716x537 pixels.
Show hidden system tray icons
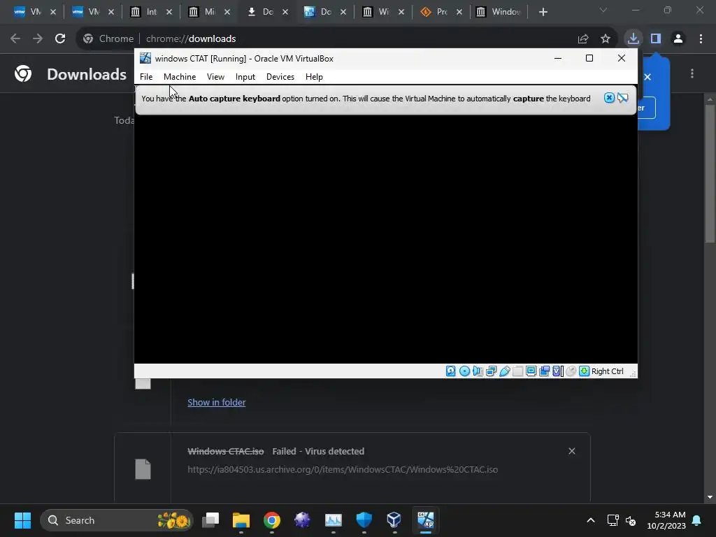point(590,520)
